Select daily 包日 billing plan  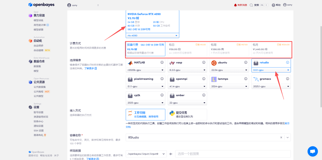(x=187, y=49)
